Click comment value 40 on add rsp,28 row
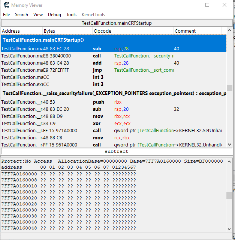 [177, 63]
